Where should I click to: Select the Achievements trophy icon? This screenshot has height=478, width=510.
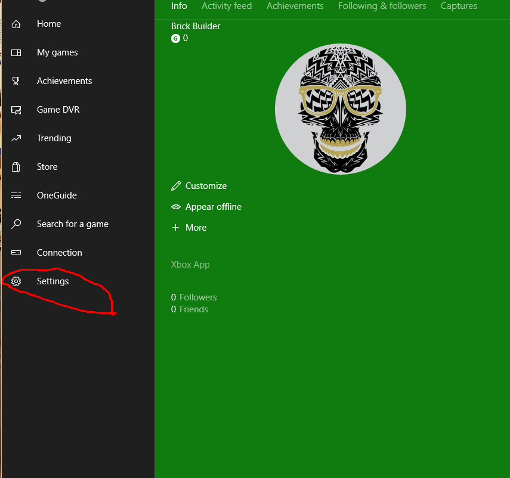pos(16,81)
